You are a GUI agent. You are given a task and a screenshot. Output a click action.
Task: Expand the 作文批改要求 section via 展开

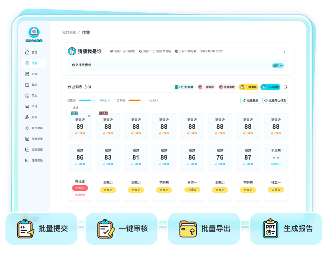click(x=277, y=65)
